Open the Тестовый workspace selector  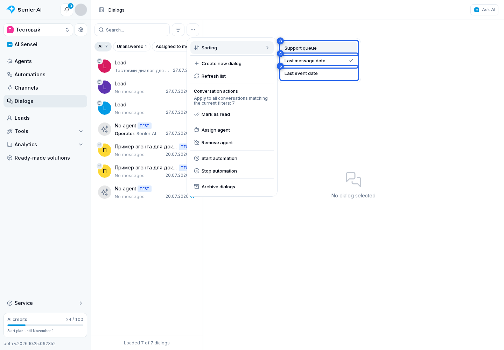click(x=38, y=30)
